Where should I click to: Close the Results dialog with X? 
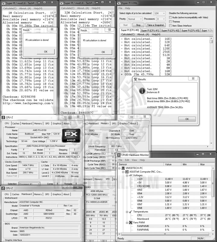193,78
